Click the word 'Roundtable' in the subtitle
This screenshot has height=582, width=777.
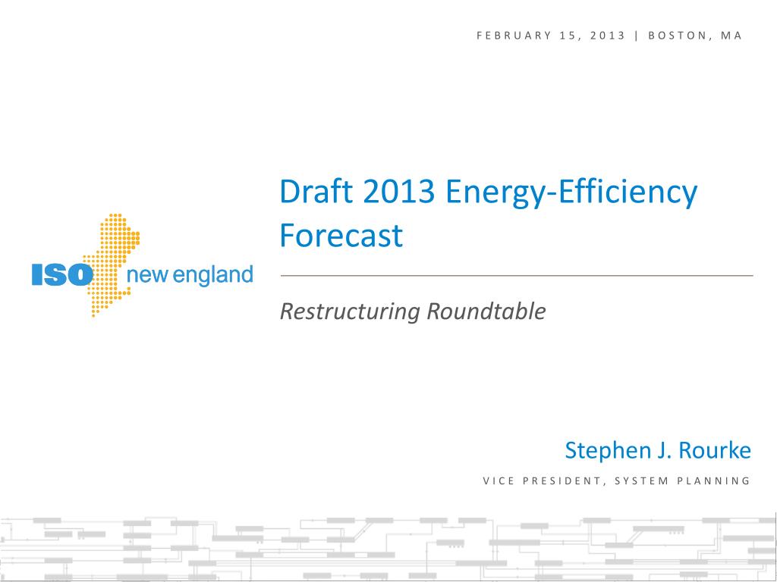point(486,311)
